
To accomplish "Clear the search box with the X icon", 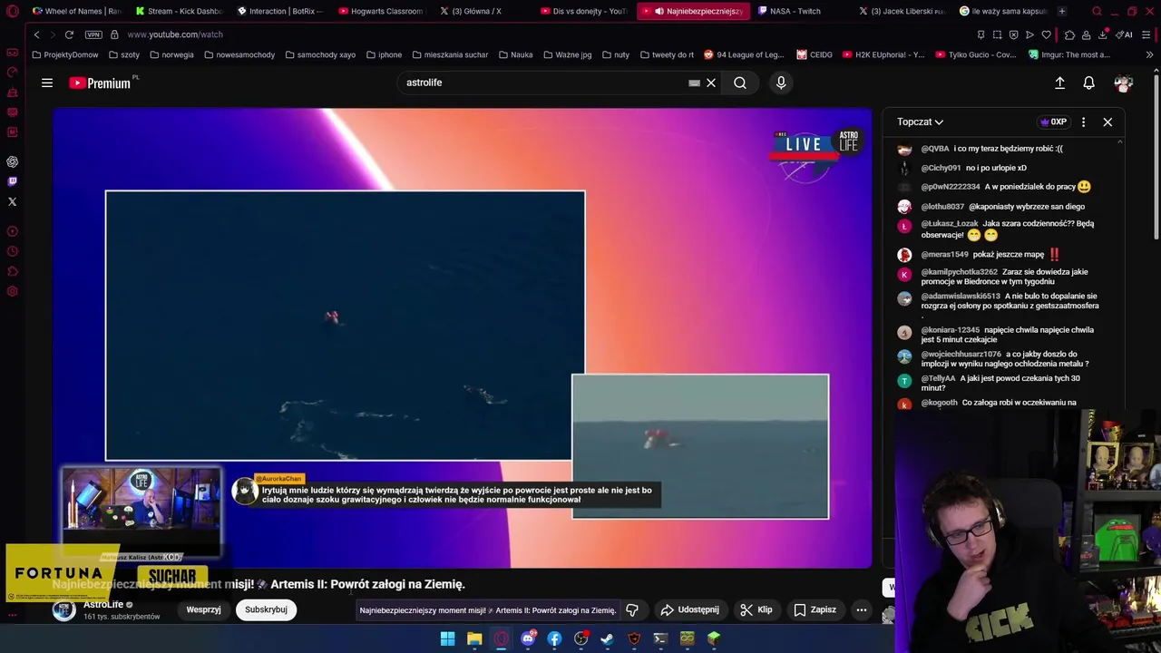I will (711, 83).
